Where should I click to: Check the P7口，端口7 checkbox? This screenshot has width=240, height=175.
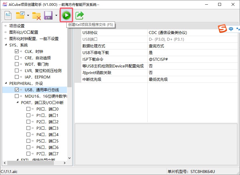(x=28, y=153)
